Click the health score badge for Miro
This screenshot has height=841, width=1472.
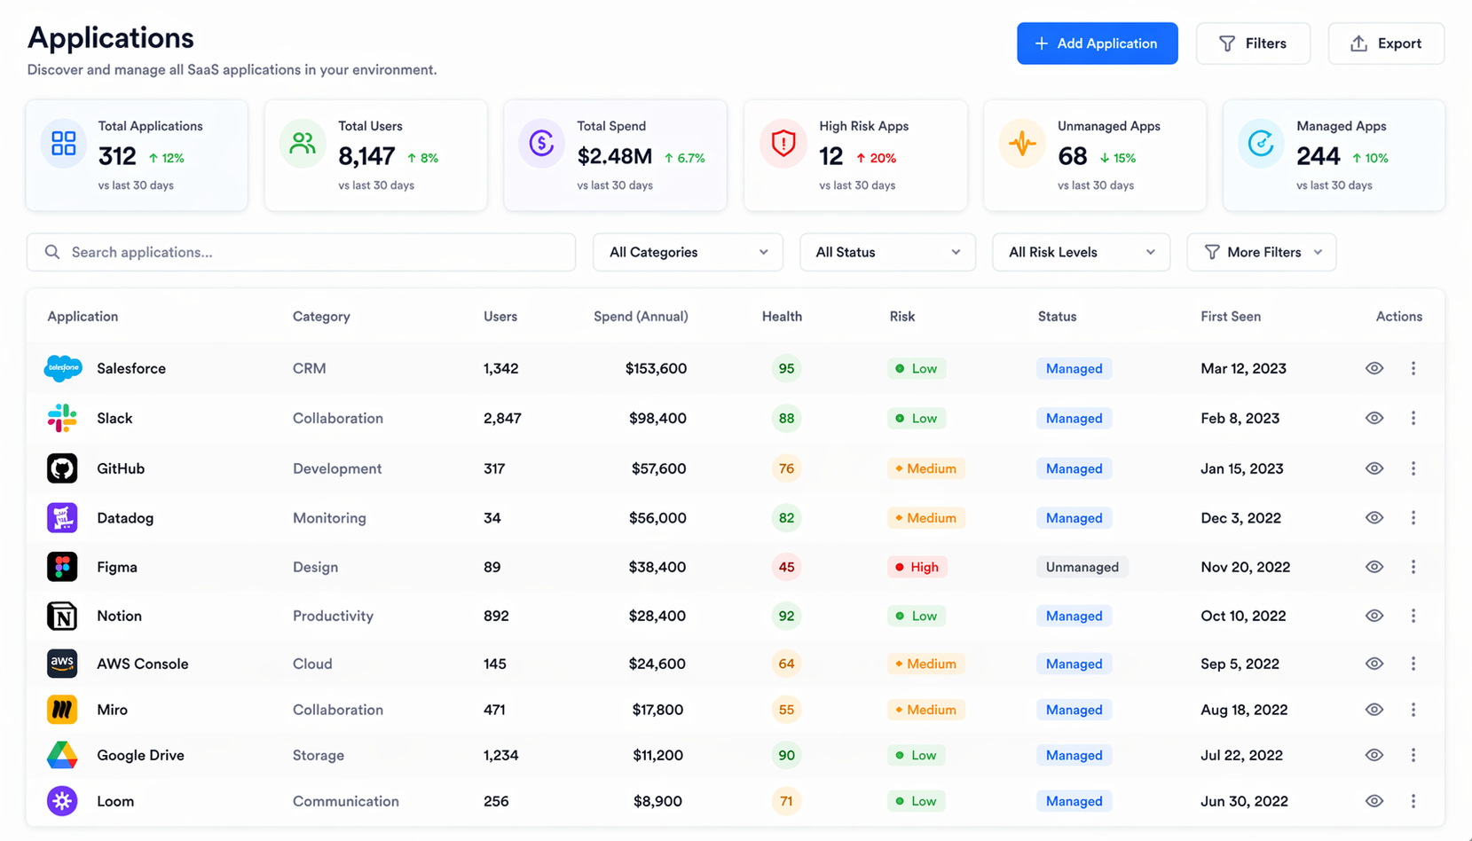(x=786, y=710)
